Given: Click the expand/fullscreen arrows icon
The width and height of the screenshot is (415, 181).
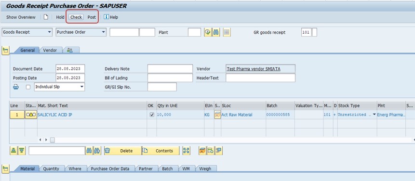Looking at the screenshot, I should (x=187, y=151).
